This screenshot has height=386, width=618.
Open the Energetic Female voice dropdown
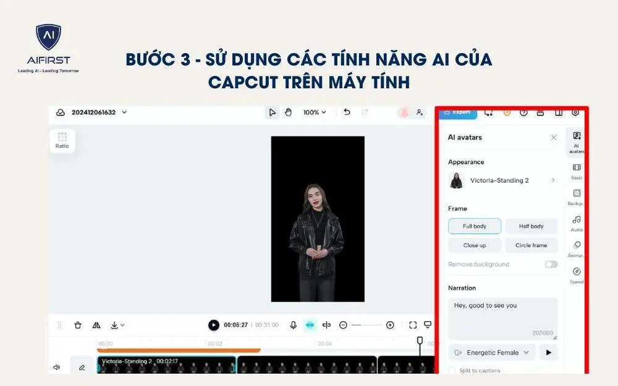click(492, 353)
